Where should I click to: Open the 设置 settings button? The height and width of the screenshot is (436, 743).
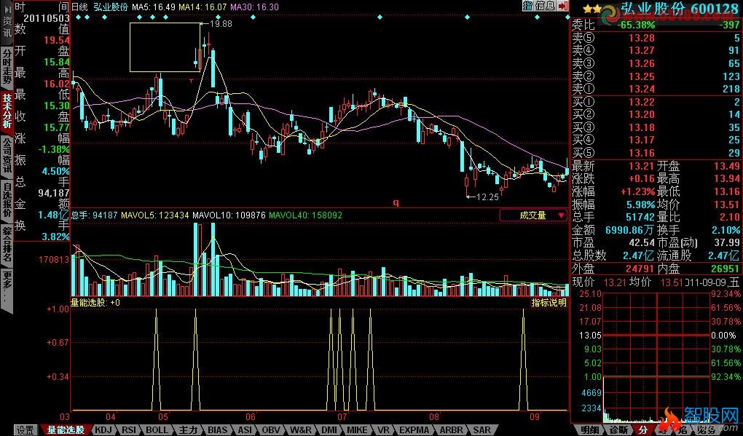[x=25, y=430]
